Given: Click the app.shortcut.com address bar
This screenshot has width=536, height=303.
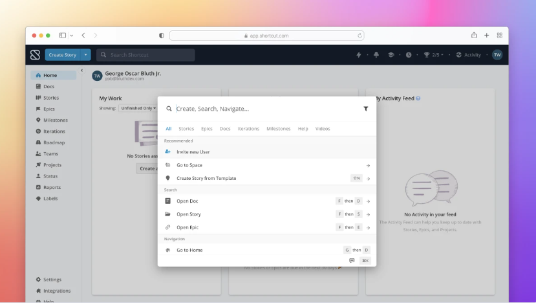Looking at the screenshot, I should click(x=266, y=36).
